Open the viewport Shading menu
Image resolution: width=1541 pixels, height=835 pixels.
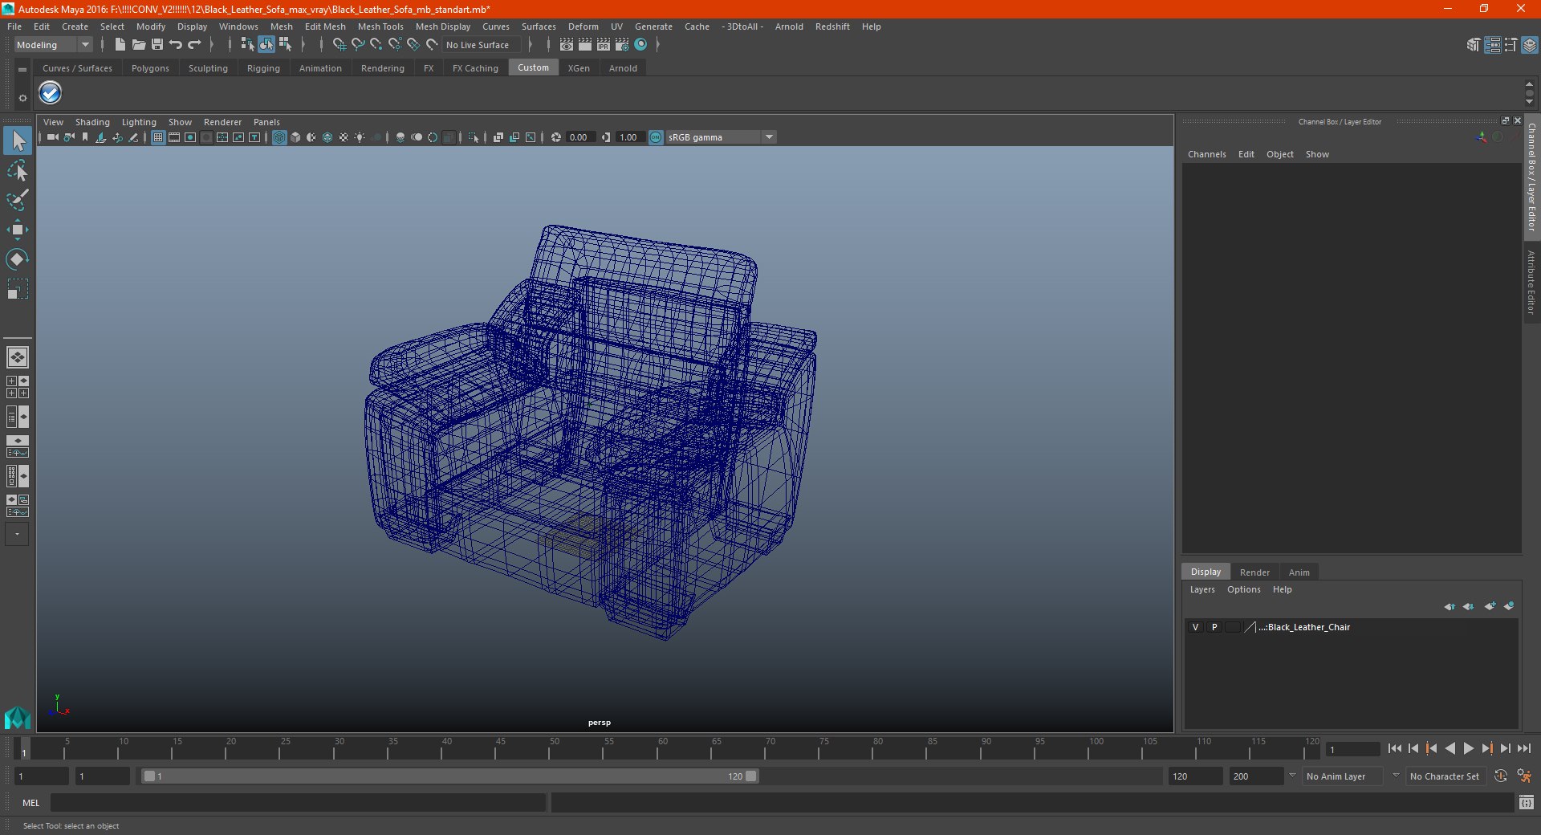(92, 122)
